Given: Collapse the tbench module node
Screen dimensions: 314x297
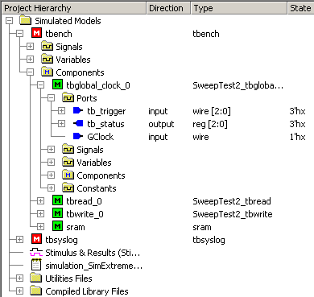Looking at the screenshot, I should coord(19,33).
